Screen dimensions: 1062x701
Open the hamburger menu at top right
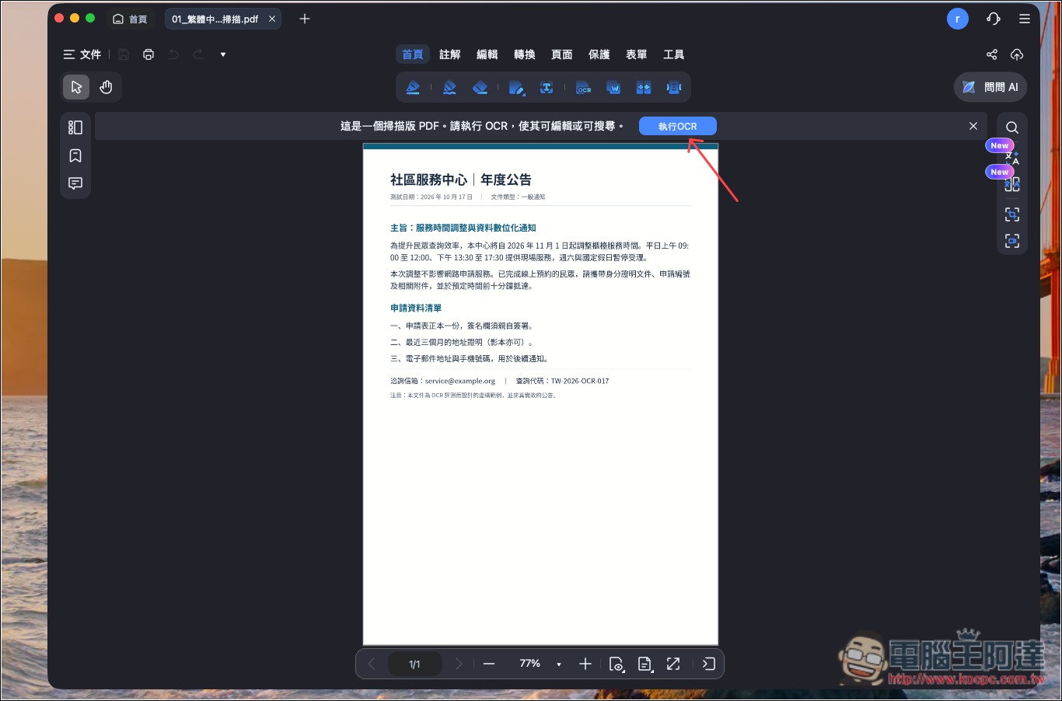click(x=1025, y=19)
